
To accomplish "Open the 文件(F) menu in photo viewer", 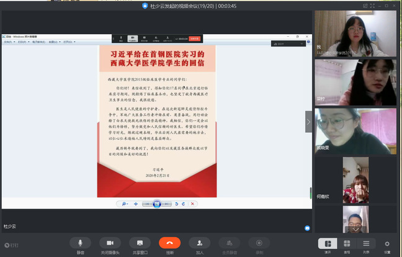I will 8,42.
